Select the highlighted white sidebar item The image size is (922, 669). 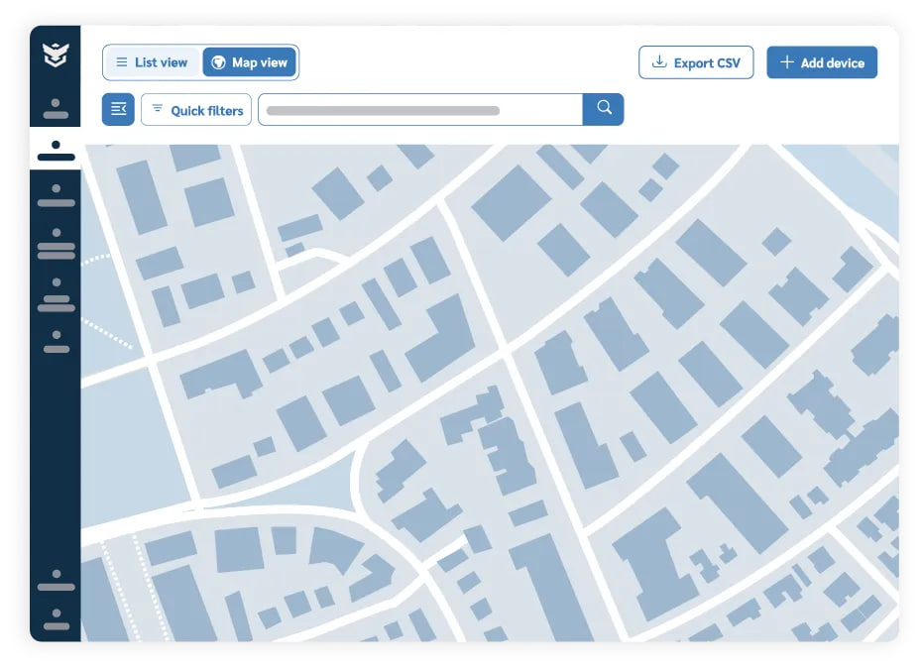(x=56, y=150)
